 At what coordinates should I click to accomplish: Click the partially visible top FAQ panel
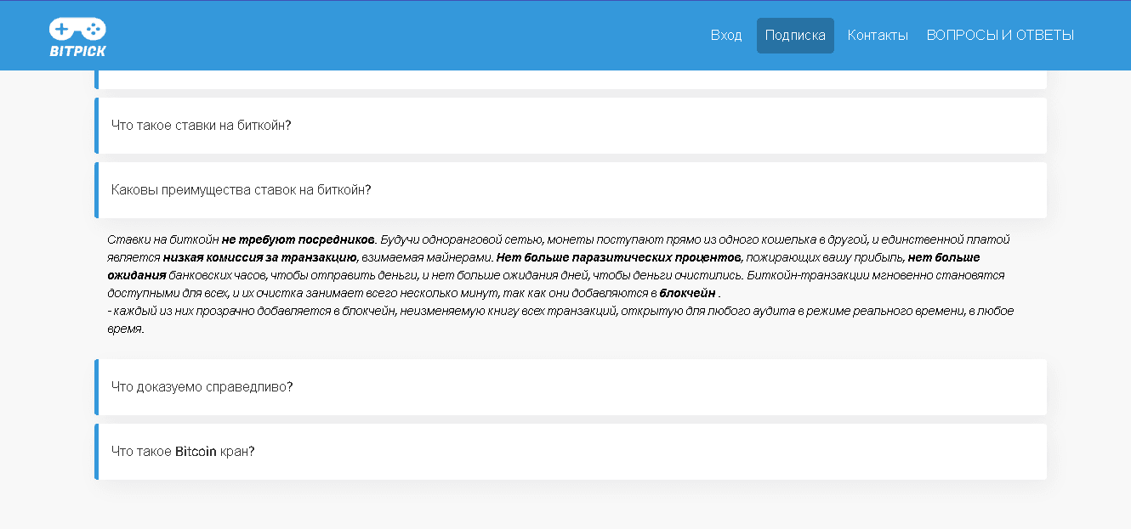[570, 82]
